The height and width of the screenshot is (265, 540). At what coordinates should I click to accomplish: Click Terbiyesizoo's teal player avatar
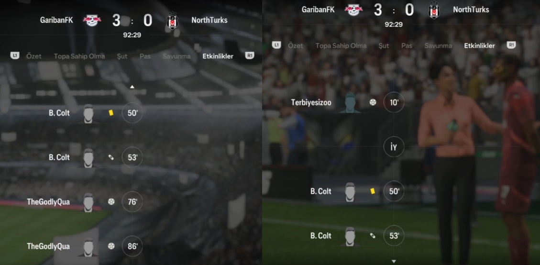pos(350,103)
